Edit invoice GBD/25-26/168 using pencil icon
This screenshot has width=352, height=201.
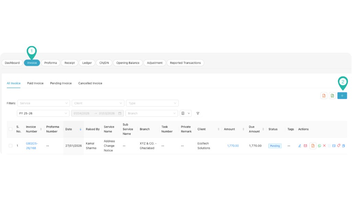(299, 145)
